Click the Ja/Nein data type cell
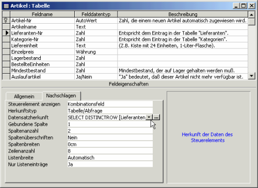 point(96,77)
